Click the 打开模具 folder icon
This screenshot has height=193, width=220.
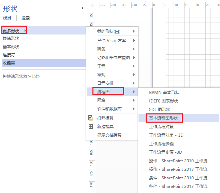(91, 118)
